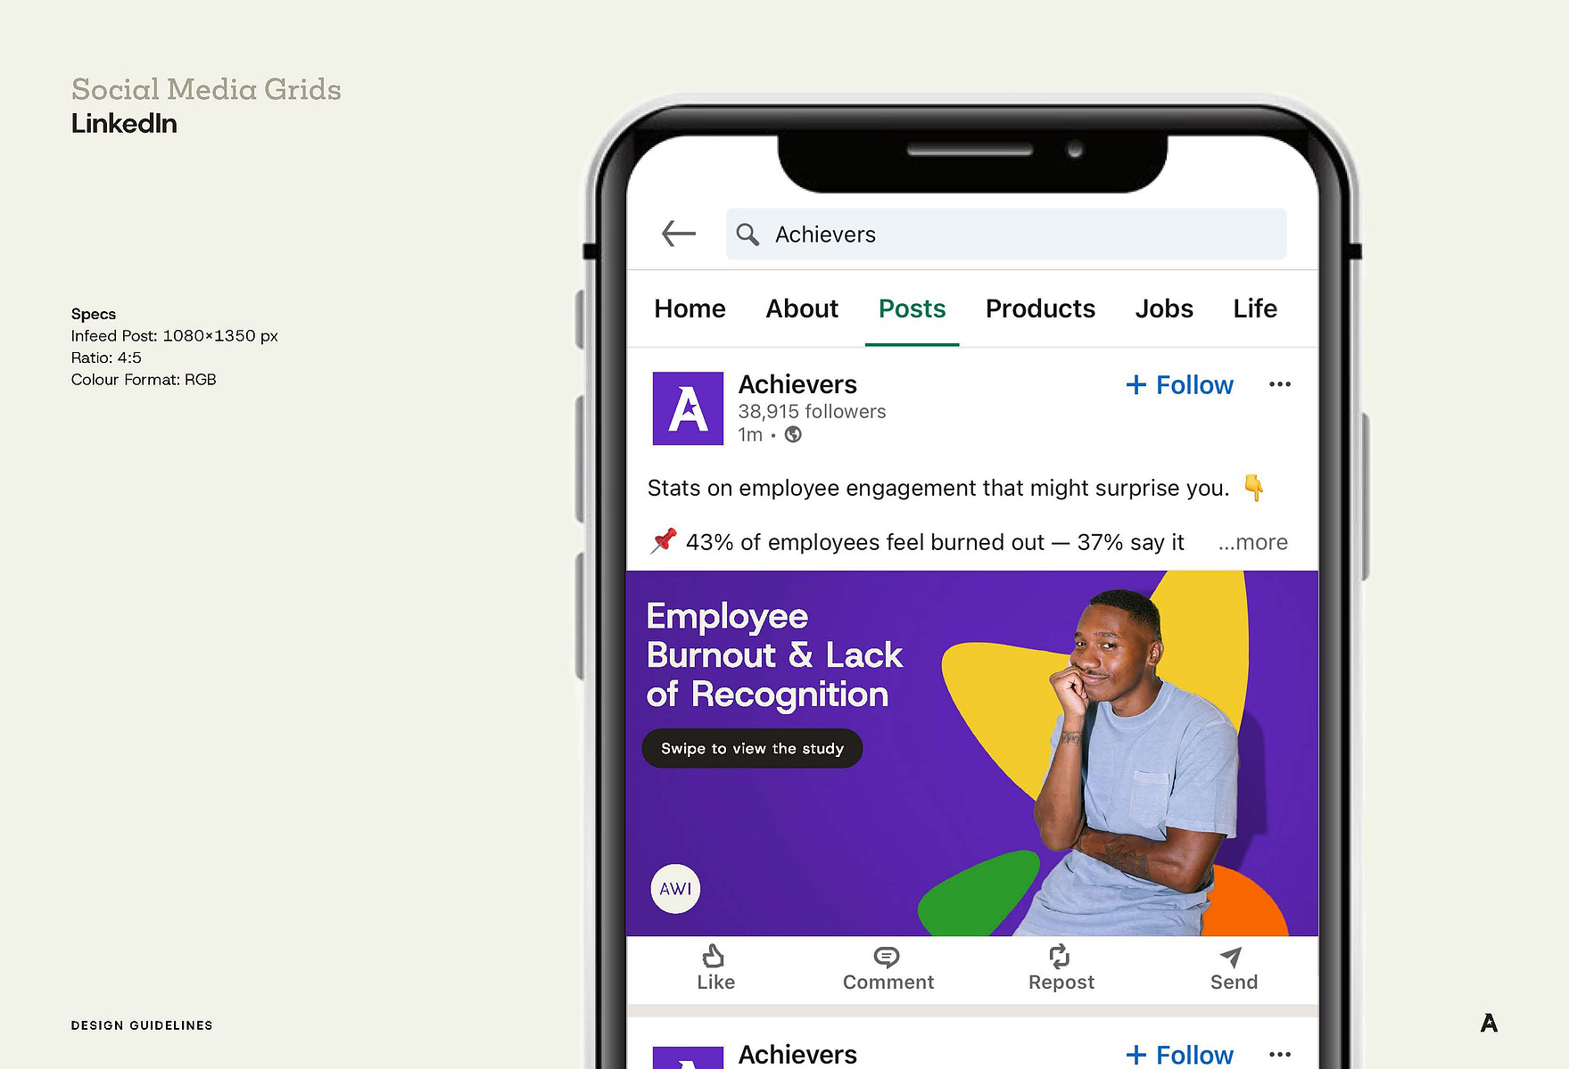Open the three-dot menu on first post
The height and width of the screenshot is (1069, 1569).
click(1280, 384)
